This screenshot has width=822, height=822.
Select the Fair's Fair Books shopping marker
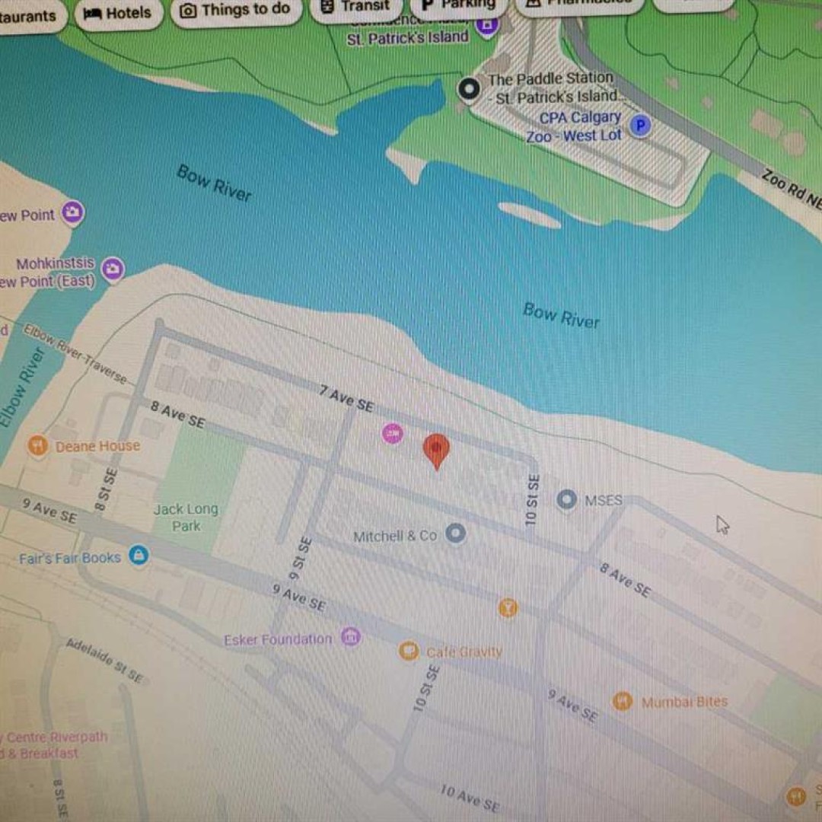[139, 555]
